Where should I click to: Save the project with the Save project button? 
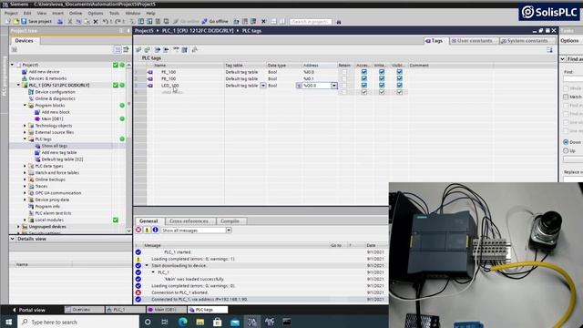pyautogui.click(x=36, y=22)
